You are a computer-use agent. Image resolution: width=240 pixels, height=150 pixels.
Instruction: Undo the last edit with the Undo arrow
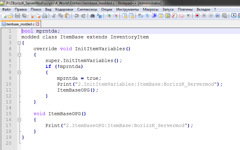pos(76,16)
